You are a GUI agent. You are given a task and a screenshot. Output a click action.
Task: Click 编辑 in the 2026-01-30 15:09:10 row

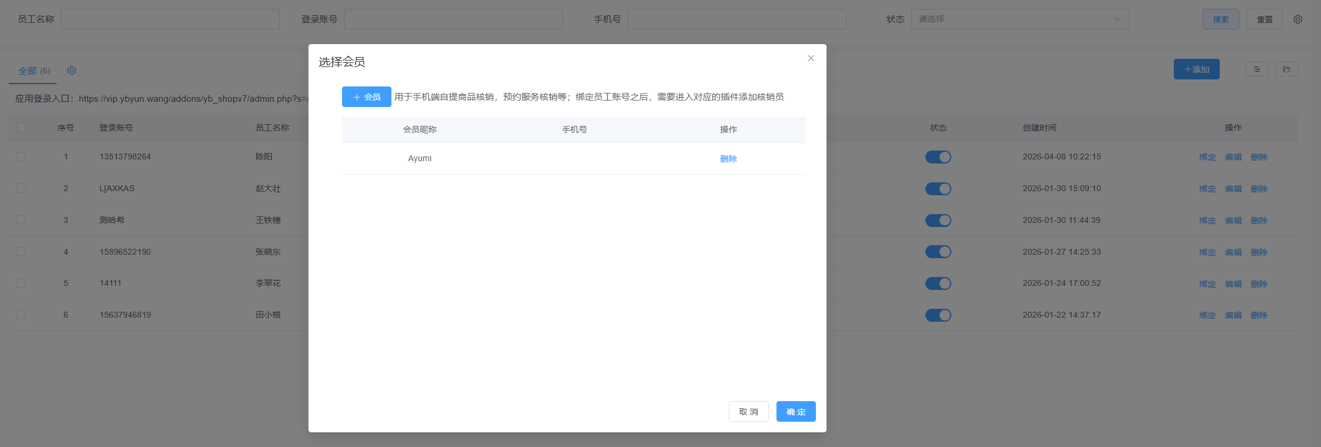1233,189
